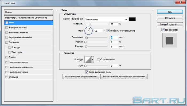The height and width of the screenshot is (106, 187).
Task: Toggle the Тень effect checkbox
Action: click(7, 23)
